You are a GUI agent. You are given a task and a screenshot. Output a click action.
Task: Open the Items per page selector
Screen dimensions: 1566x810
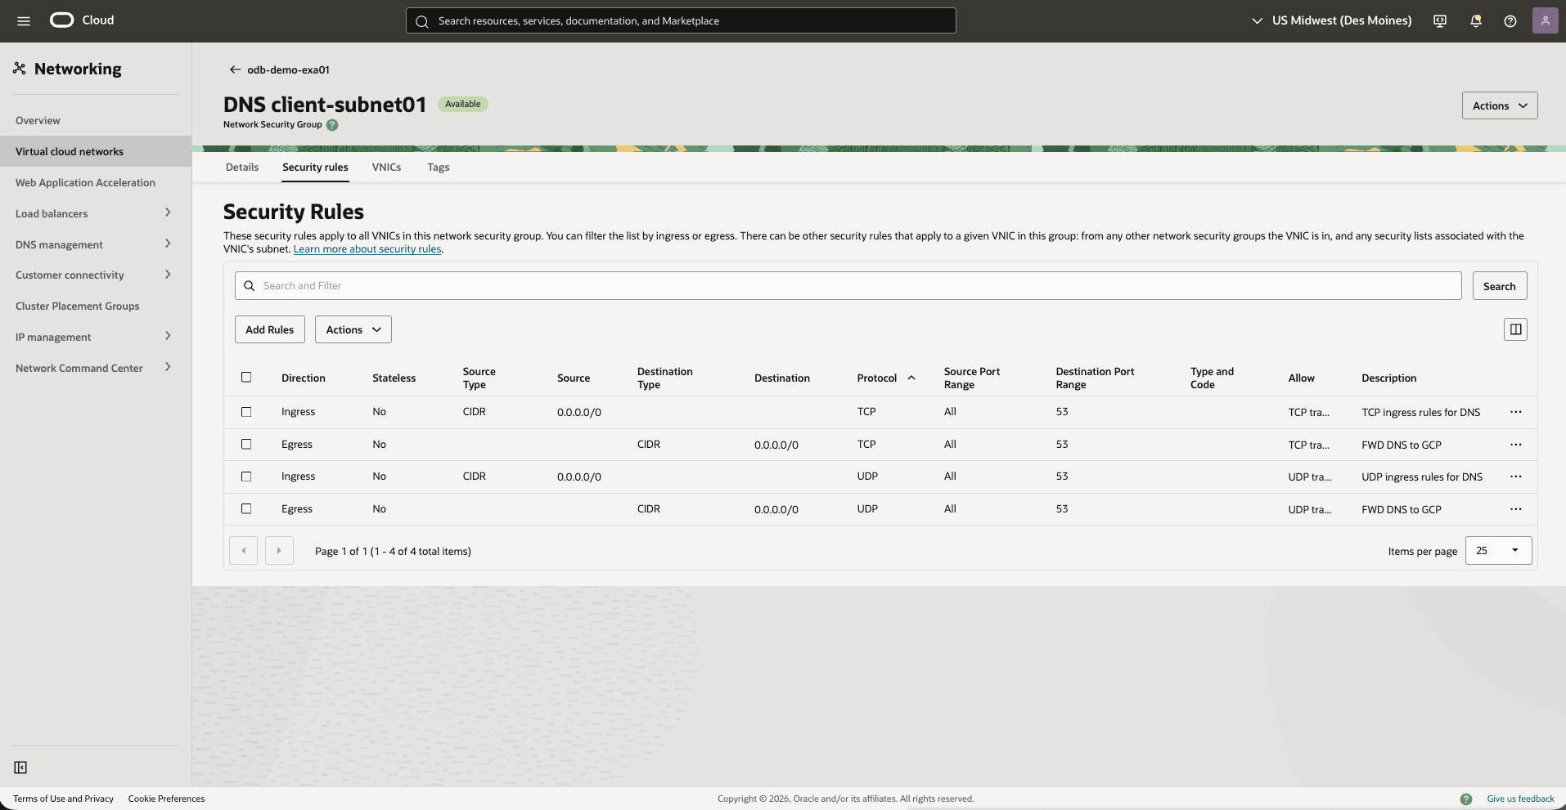click(x=1497, y=550)
